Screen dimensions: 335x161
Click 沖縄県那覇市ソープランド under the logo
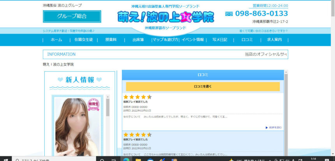[x=166, y=28]
